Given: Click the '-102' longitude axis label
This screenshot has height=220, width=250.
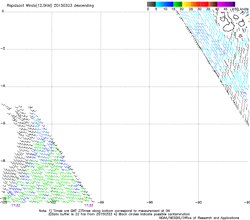Looking at the screenshot, I should (x=52, y=202).
